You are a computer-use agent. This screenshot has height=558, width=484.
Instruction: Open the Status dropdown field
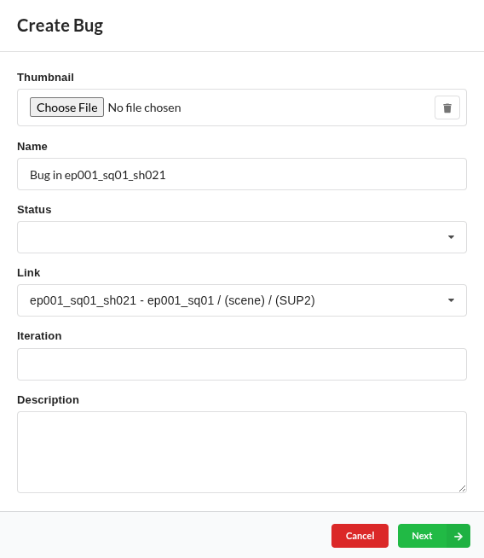coord(242,237)
